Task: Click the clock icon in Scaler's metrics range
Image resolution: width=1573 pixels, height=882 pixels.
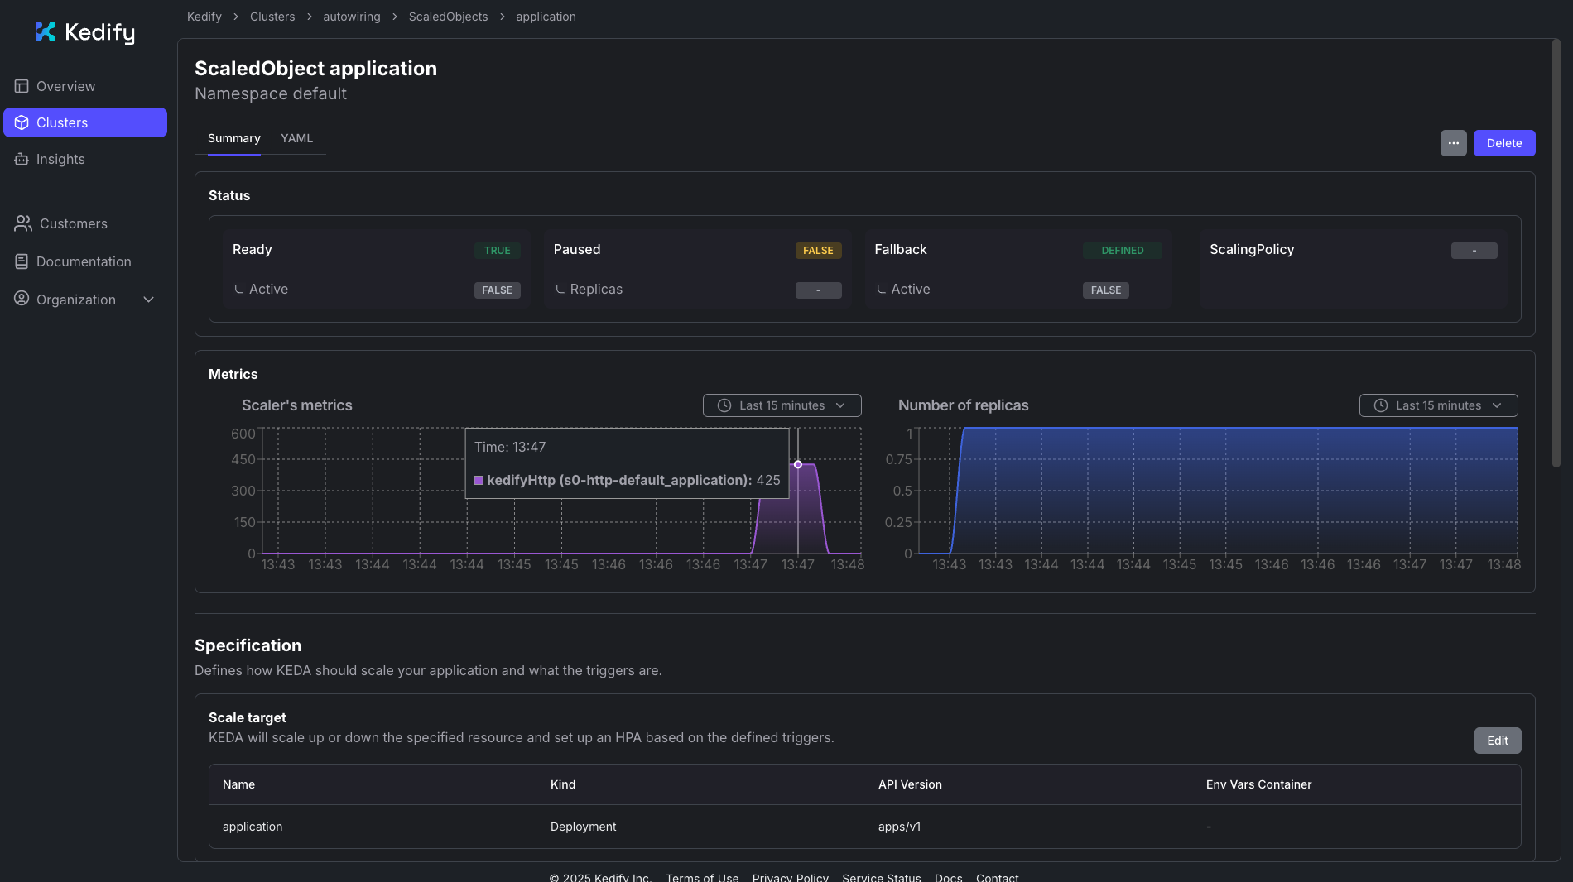Action: pos(724,405)
